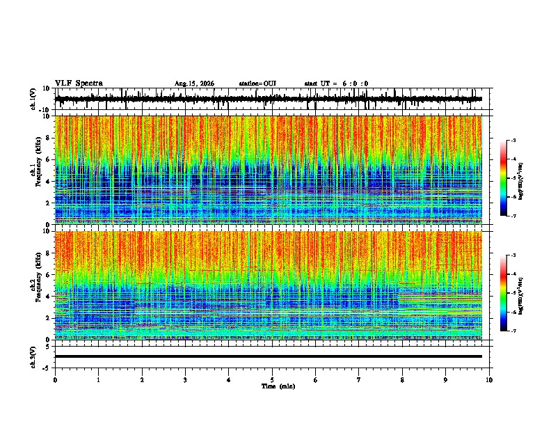Click the ch.1 spectrogram plot
The image size is (551, 426).
click(x=268, y=170)
